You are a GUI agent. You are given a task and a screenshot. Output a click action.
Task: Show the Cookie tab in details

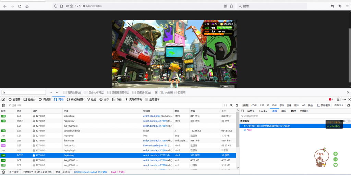click(x=263, y=111)
